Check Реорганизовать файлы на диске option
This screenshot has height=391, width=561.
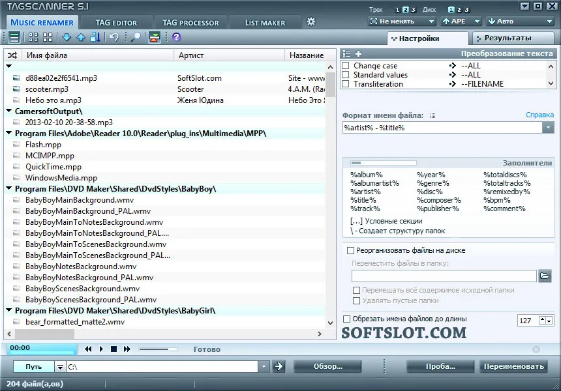[351, 250]
